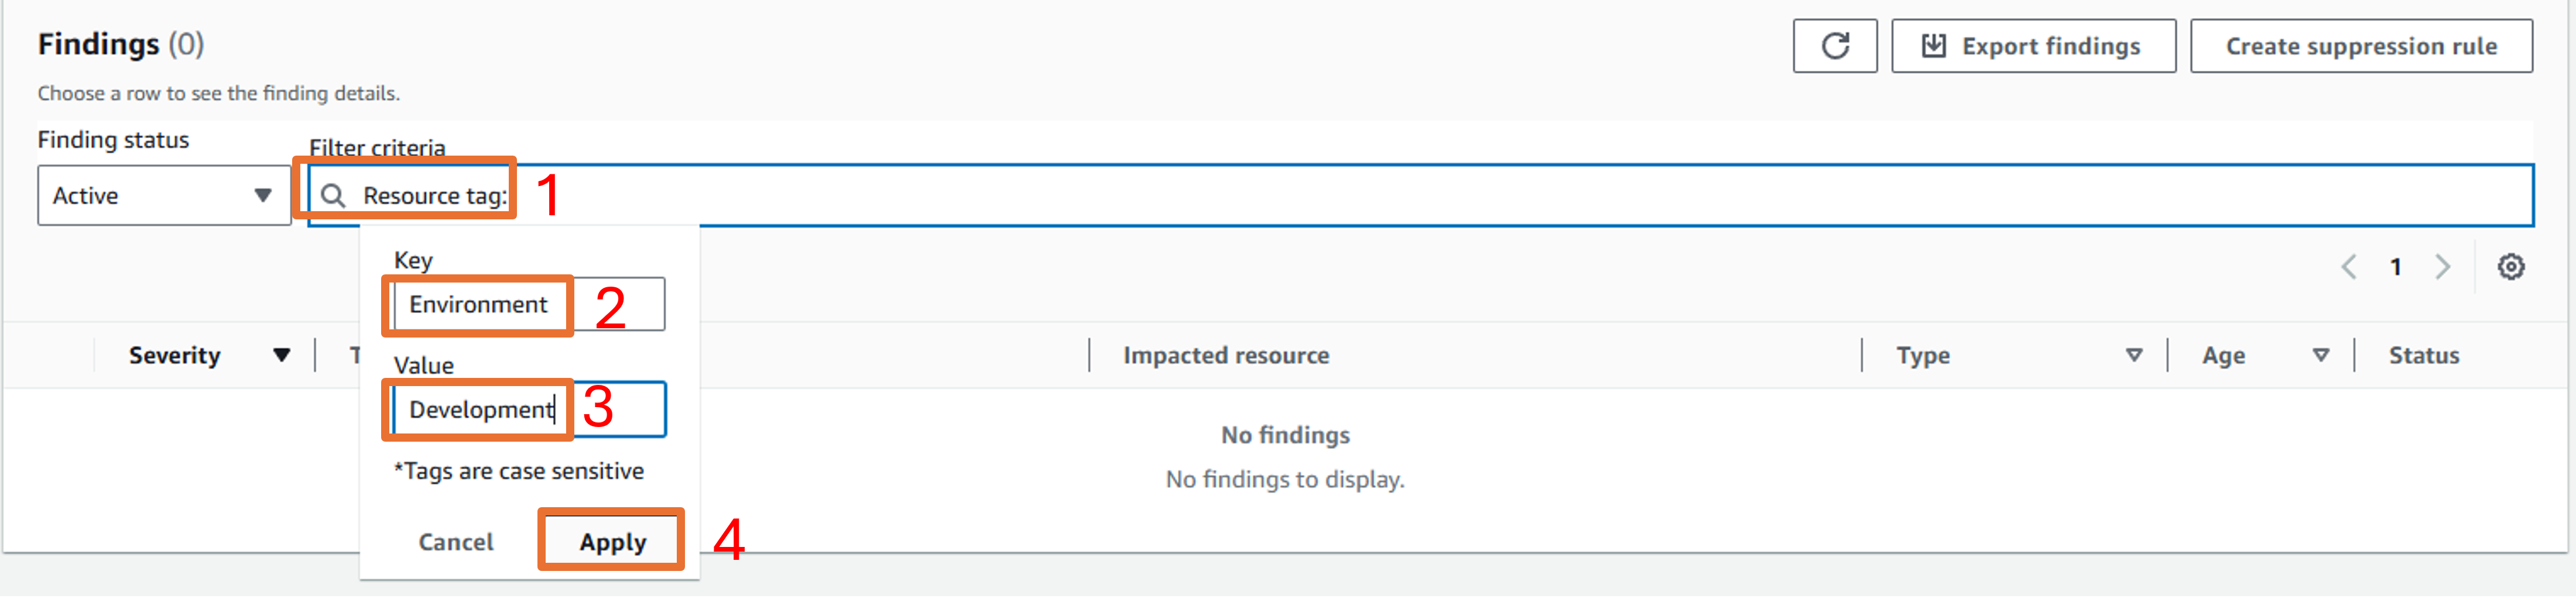The height and width of the screenshot is (616, 2576).
Task: Click the Key field containing Environment
Action: coord(528,305)
